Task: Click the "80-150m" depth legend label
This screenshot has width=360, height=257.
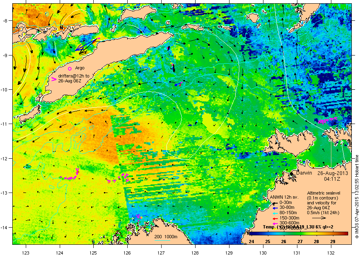Action: coord(288,213)
